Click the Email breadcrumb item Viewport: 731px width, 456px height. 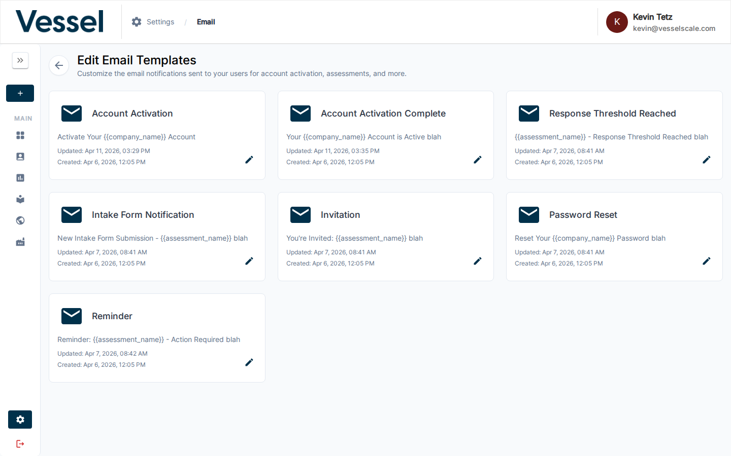click(206, 22)
